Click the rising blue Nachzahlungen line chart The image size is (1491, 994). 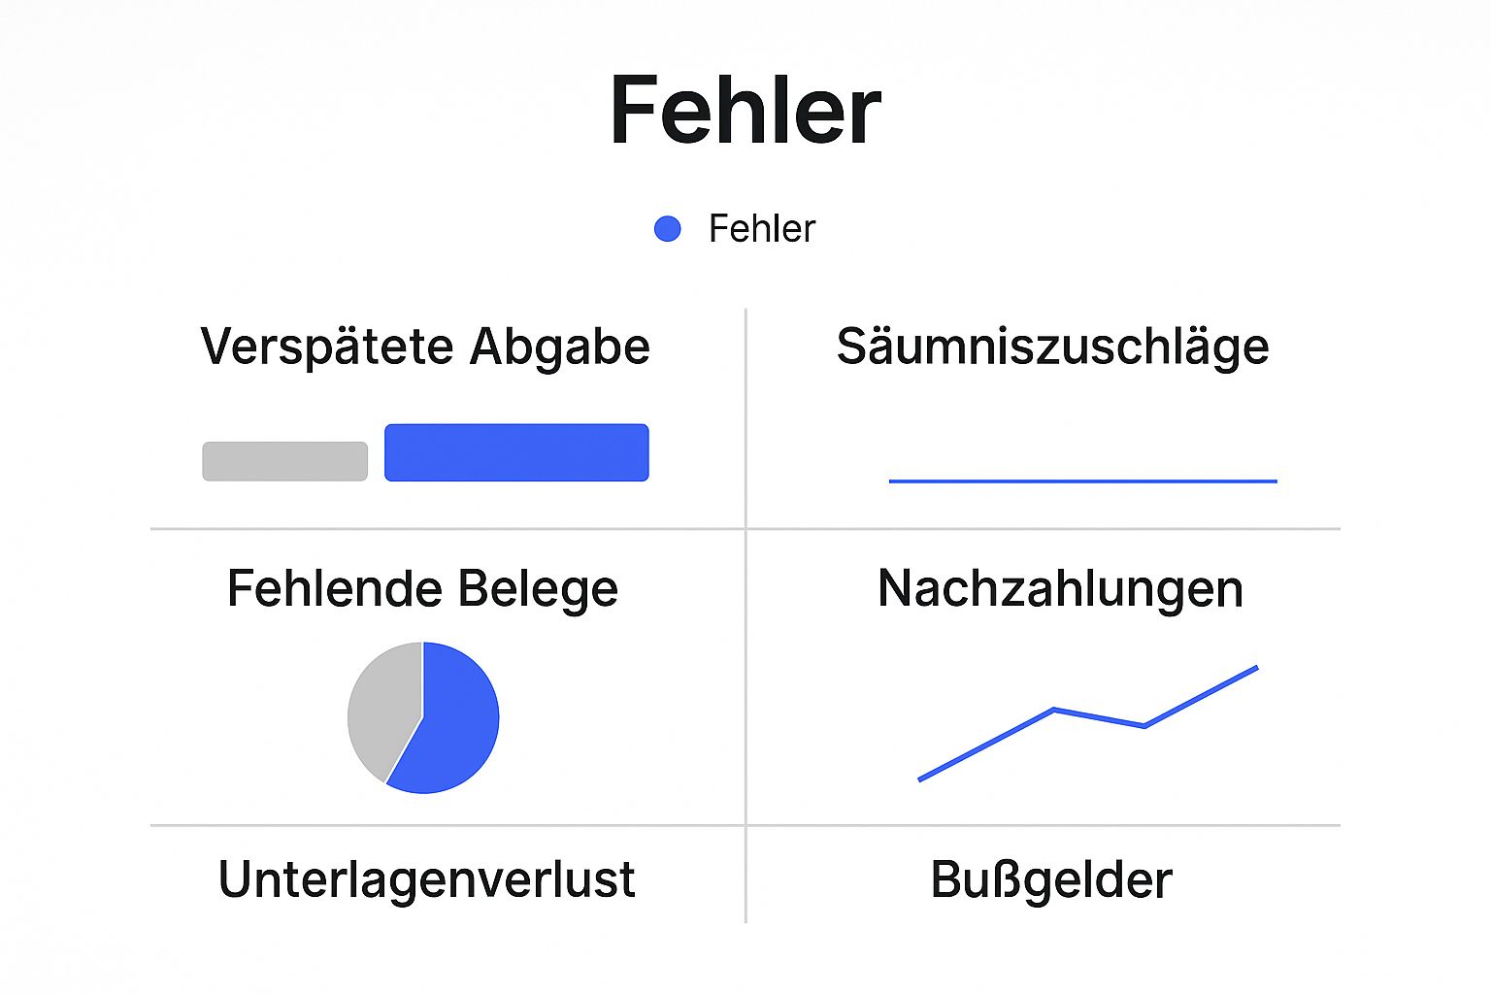(x=1088, y=722)
